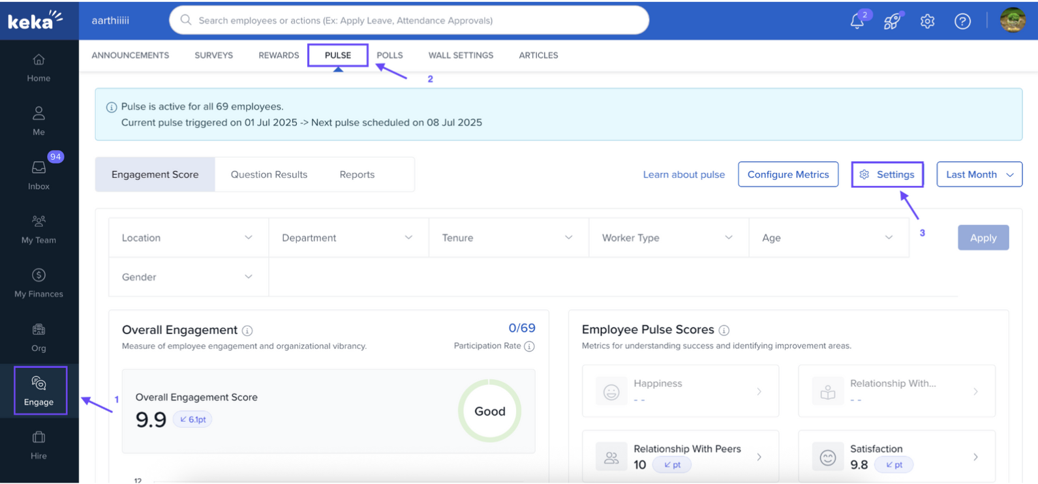
Task: Open the global settings gear icon
Action: tap(927, 21)
